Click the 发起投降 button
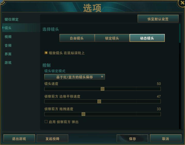The width and height of the screenshot is (185, 145). 52,139
